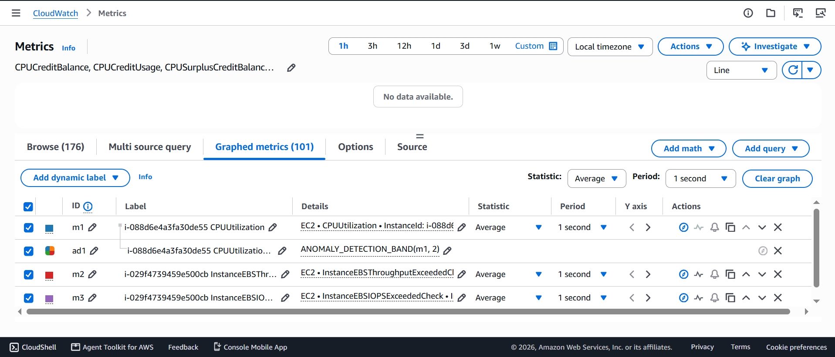The width and height of the screenshot is (835, 357).
Task: Edit label of ad1 anomaly band row
Action: 282,250
